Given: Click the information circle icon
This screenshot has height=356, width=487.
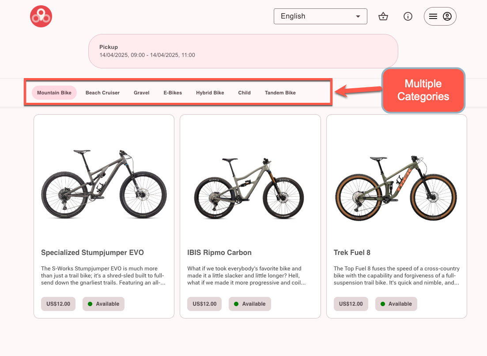Looking at the screenshot, I should tap(408, 16).
